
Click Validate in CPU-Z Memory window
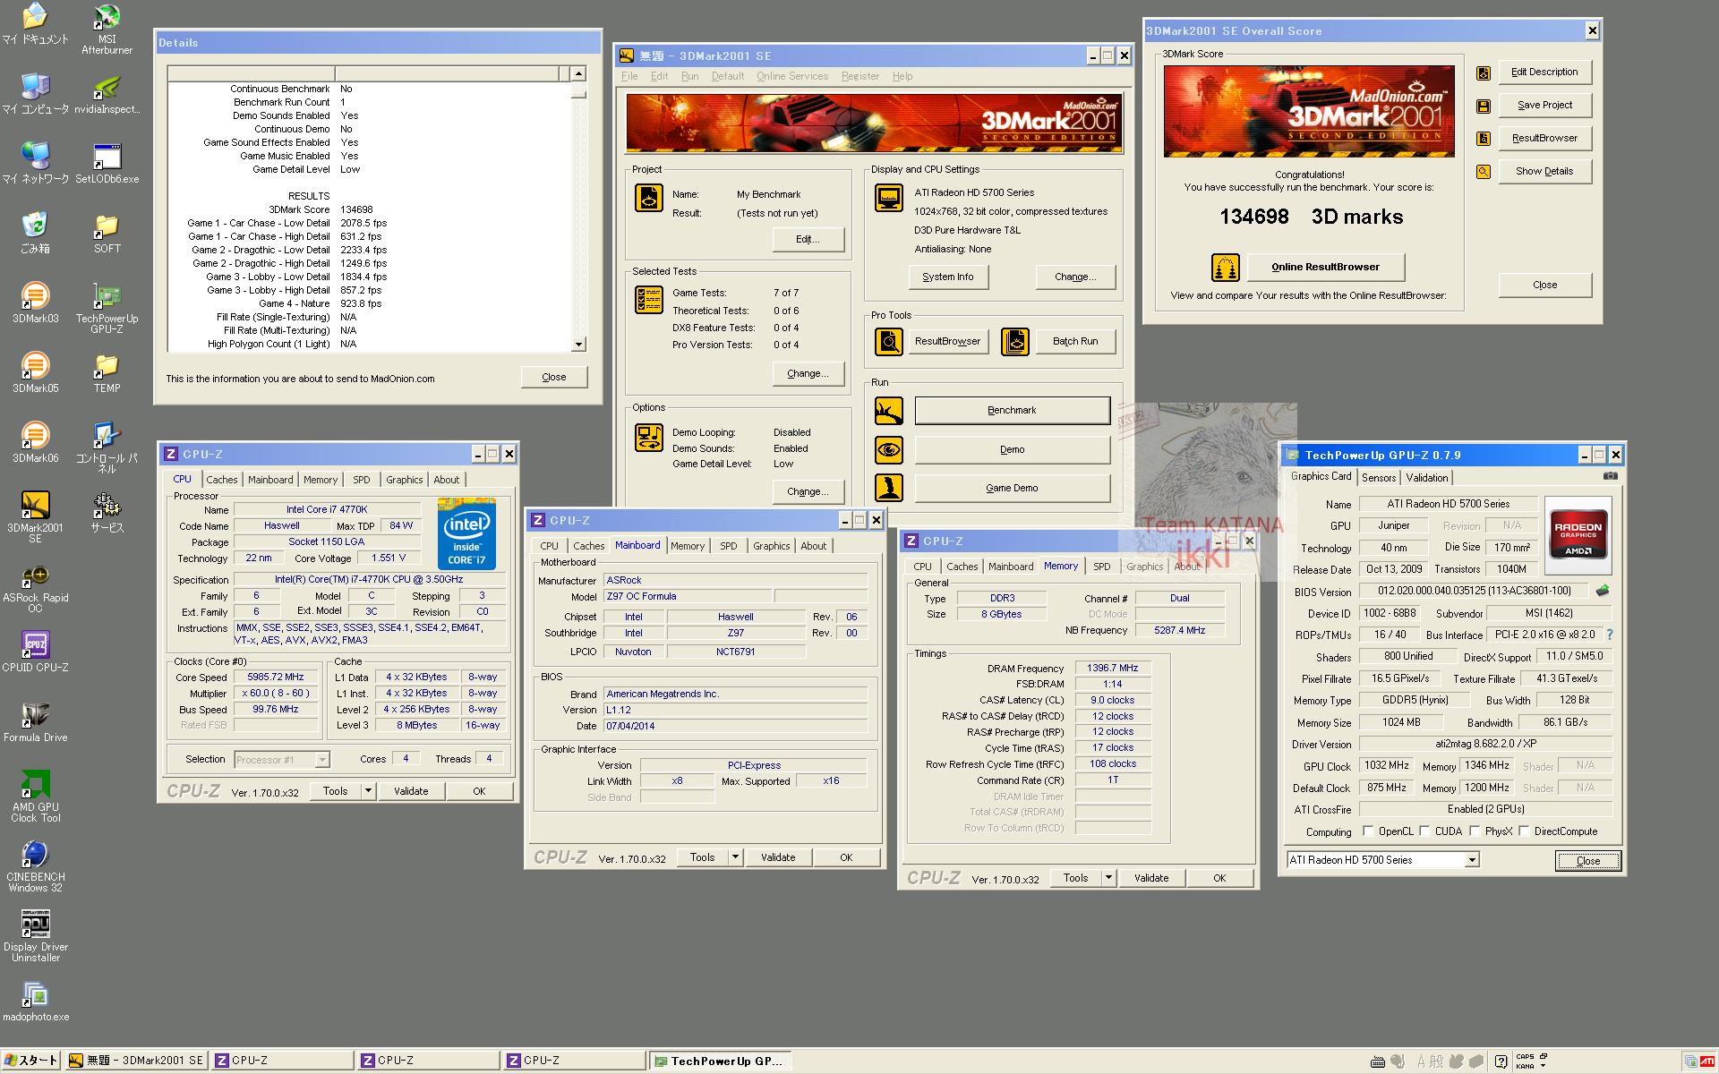click(x=1150, y=878)
